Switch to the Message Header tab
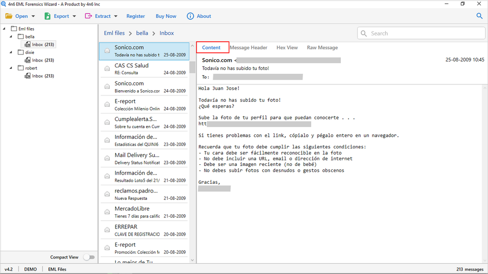Screen dimensions: 488x274 click(248, 48)
